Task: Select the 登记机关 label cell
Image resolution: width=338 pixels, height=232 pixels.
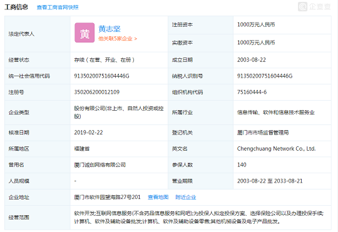Action: pos(200,133)
